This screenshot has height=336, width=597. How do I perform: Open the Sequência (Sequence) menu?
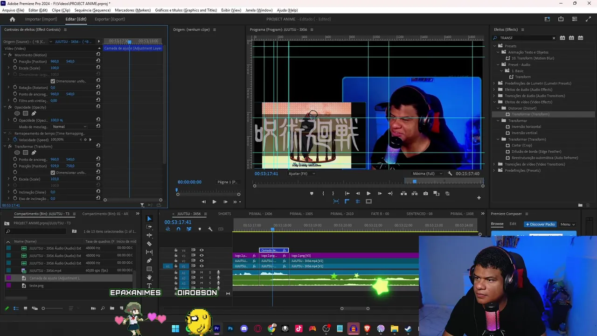92,10
